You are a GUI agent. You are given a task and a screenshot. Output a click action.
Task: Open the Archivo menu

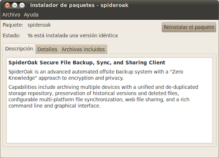click(11, 15)
